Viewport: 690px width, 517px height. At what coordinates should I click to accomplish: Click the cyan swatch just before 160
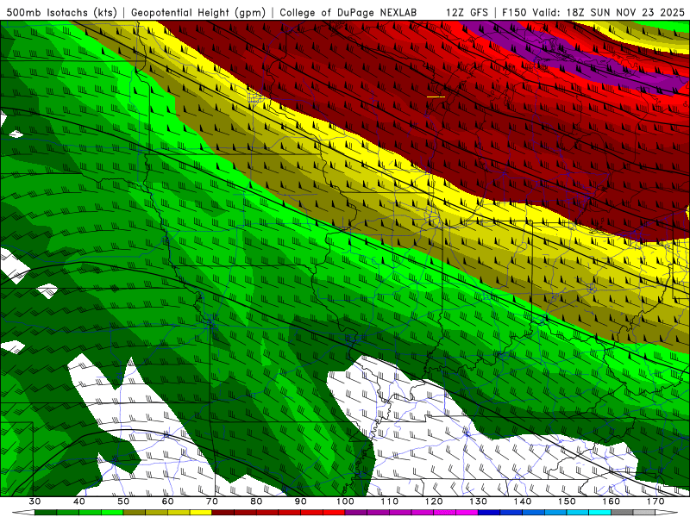[x=600, y=513]
